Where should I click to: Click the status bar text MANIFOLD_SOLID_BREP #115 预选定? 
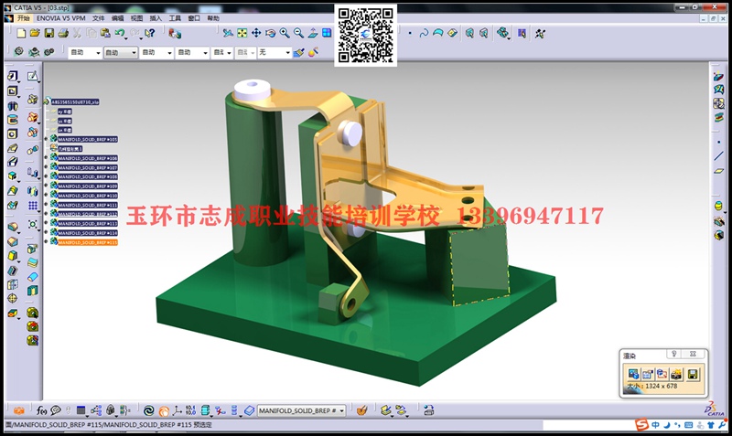coord(156,425)
